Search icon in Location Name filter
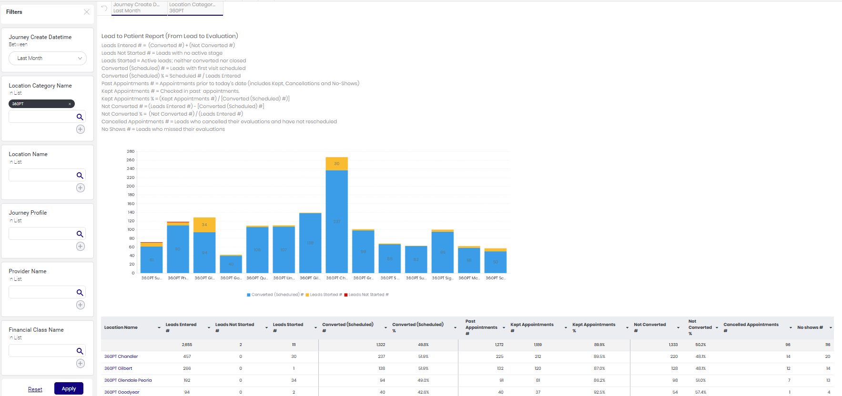The height and width of the screenshot is (396, 842). click(x=80, y=176)
